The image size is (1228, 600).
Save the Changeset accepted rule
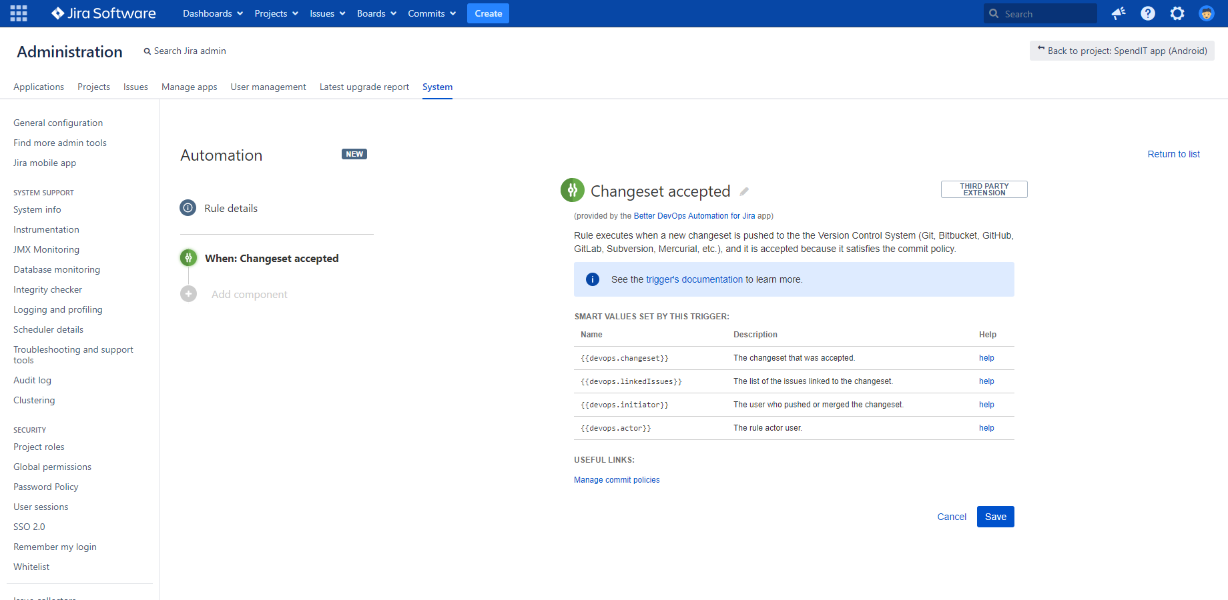(x=995, y=516)
